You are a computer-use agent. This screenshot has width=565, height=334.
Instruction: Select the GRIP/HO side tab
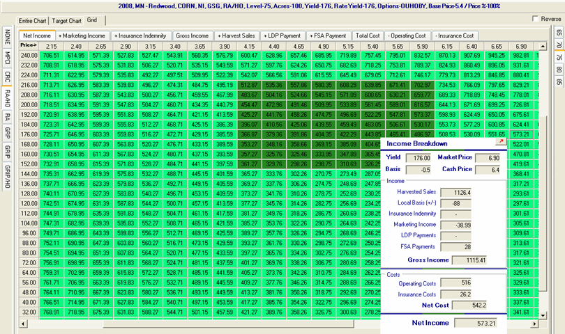click(7, 177)
